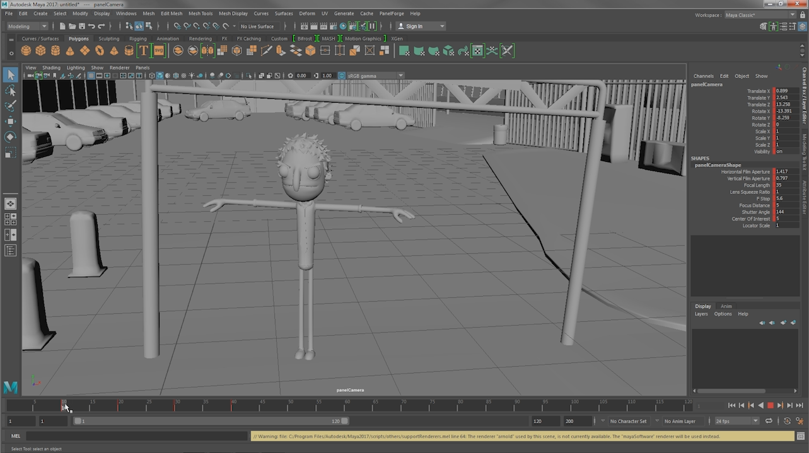Image resolution: width=809 pixels, height=453 pixels.
Task: Click the polygon Type text shelf icon
Action: point(144,51)
